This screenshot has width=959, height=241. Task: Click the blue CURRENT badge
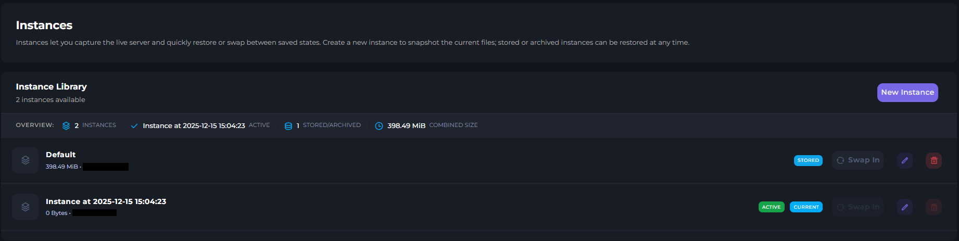tap(806, 207)
